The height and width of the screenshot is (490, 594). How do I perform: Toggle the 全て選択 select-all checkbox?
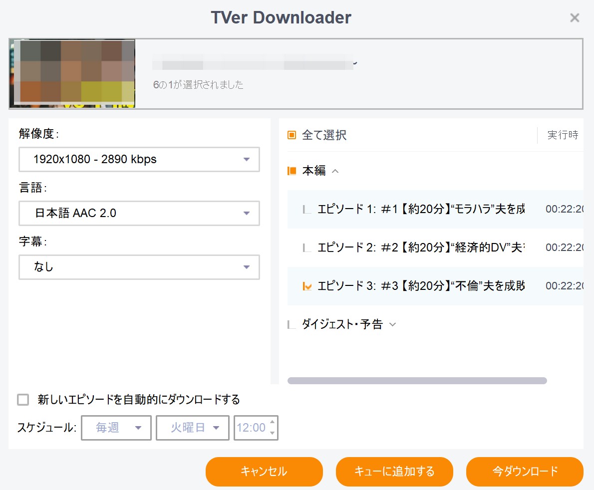[292, 135]
